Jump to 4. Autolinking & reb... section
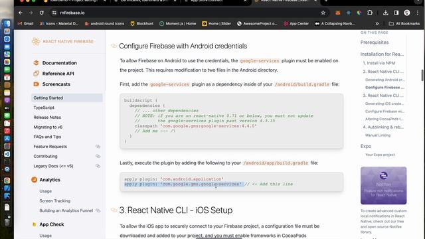This screenshot has width=425, height=239. click(383, 127)
